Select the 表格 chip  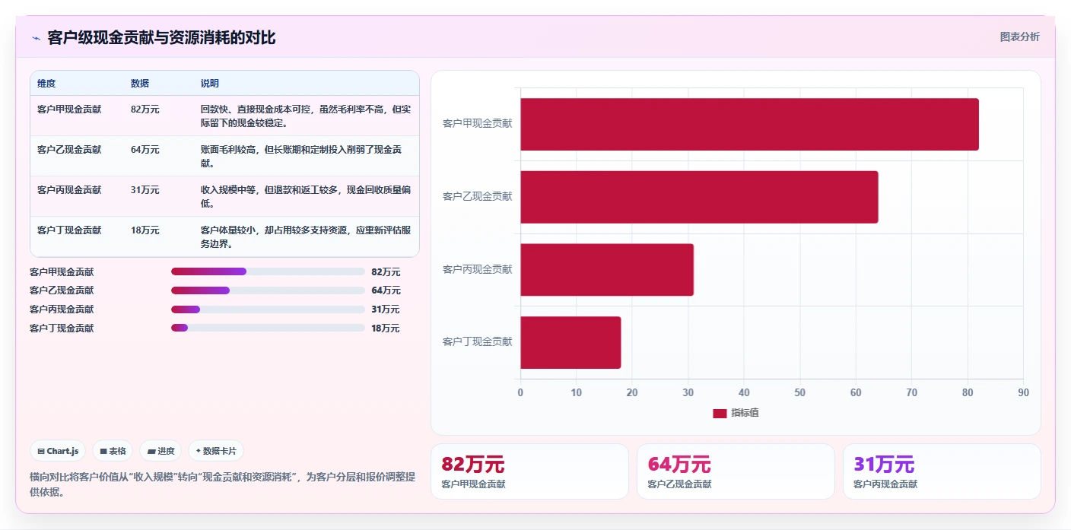[x=113, y=451]
